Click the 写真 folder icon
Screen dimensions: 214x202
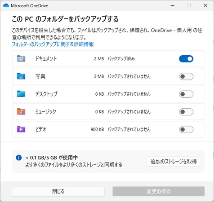(21, 76)
